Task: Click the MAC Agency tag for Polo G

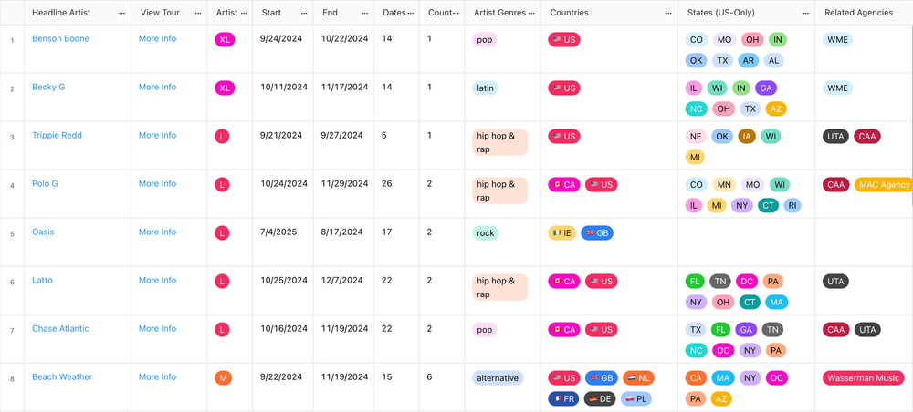Action: (883, 185)
